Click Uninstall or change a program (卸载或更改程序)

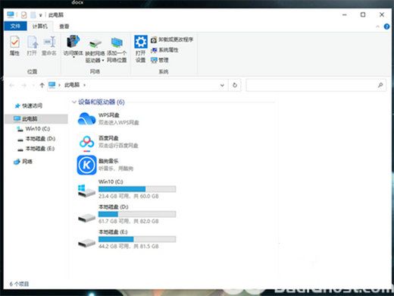[x=172, y=39]
